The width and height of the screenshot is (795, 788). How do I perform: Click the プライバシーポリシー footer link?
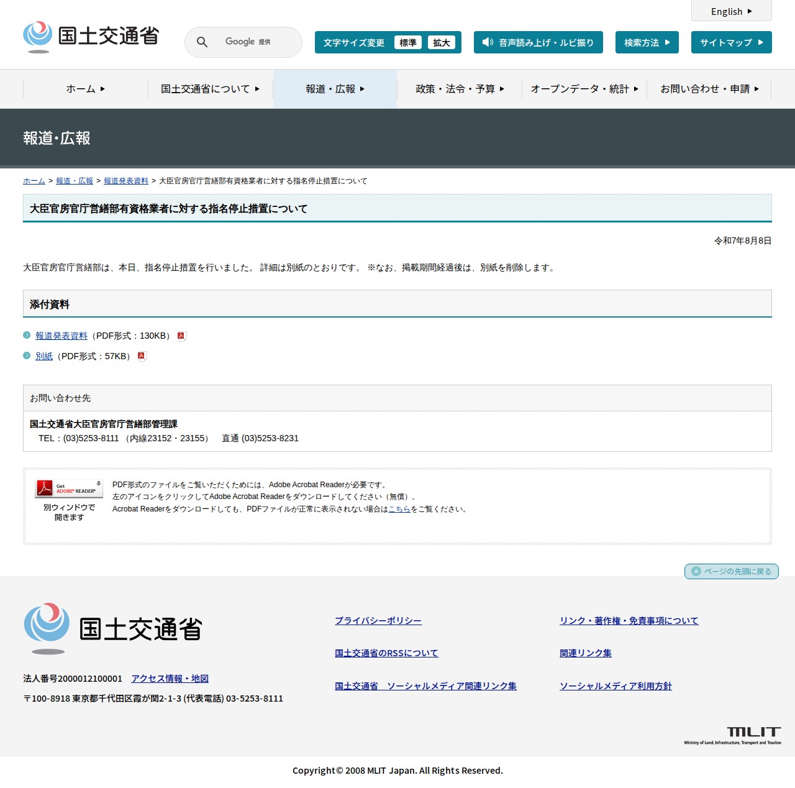378,620
